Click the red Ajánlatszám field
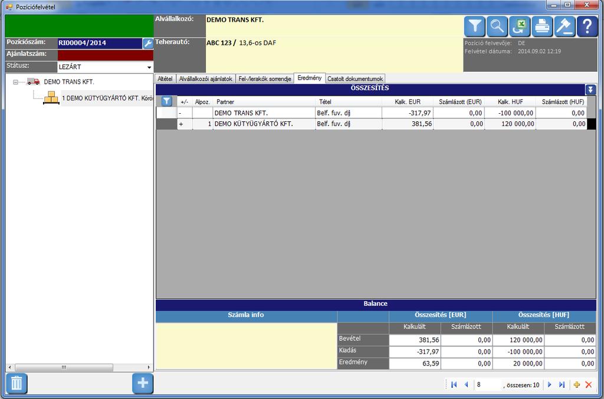This screenshot has width=604, height=399. click(x=105, y=55)
